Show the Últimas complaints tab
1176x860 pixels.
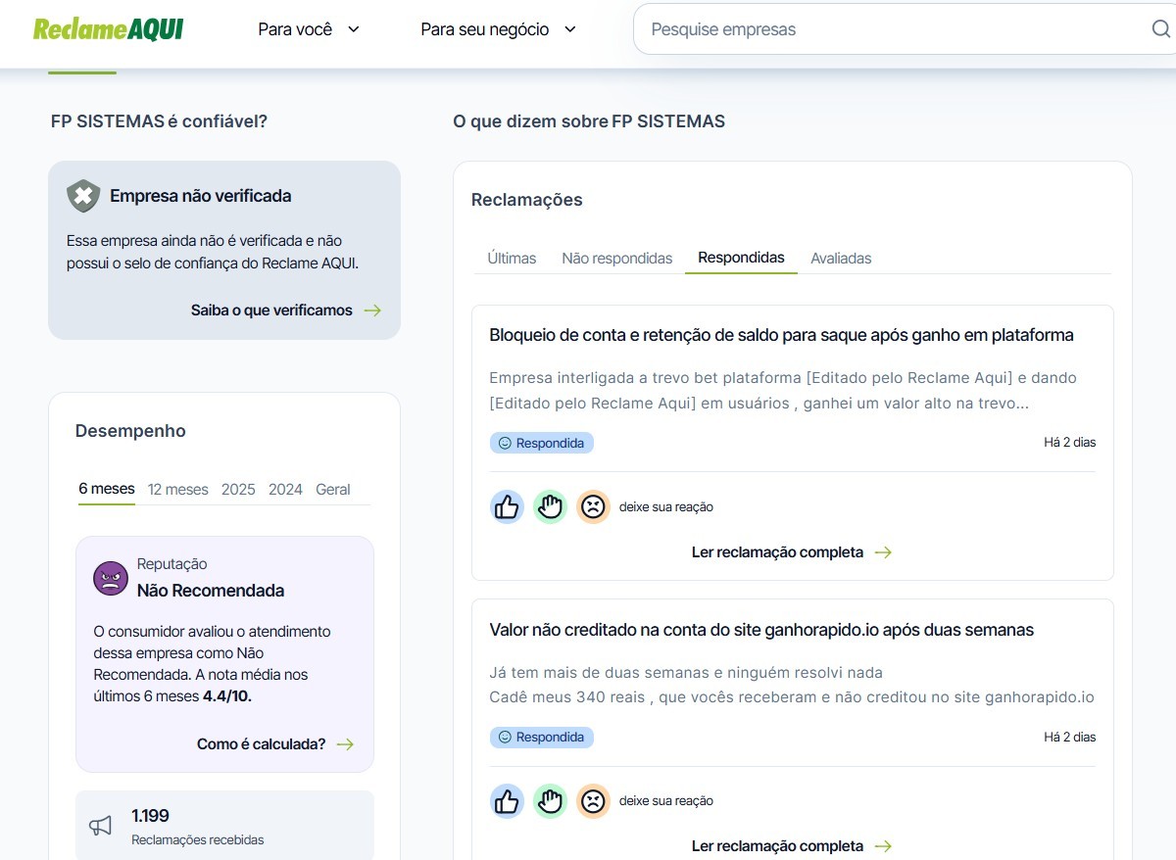click(512, 259)
